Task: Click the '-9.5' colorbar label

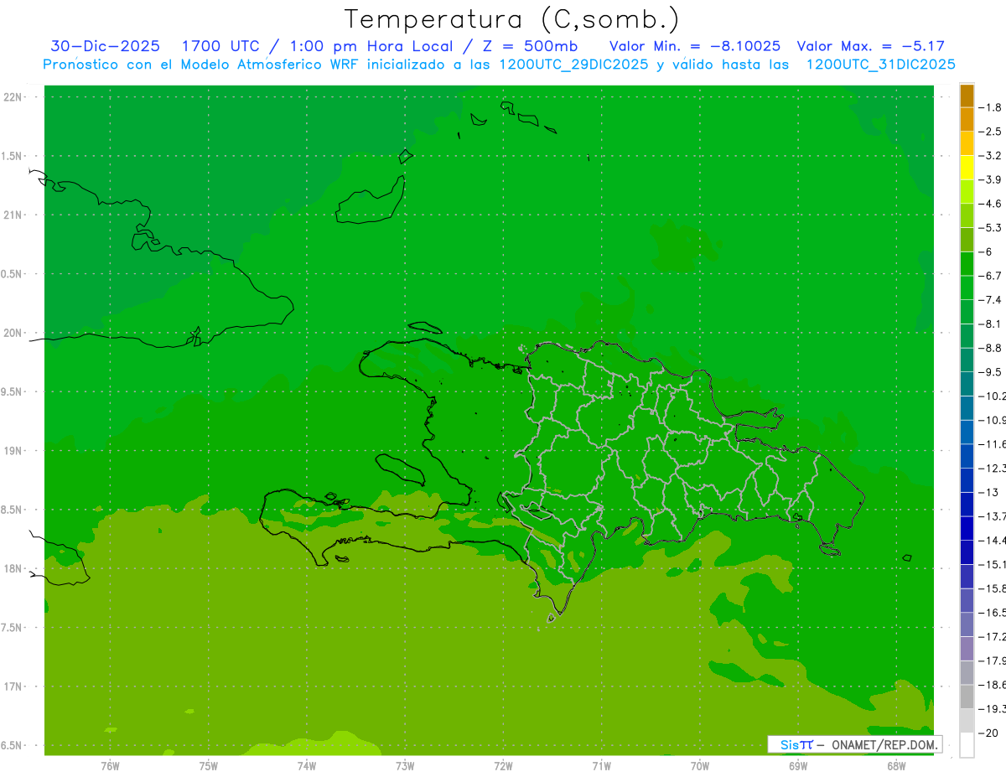Action: point(991,372)
